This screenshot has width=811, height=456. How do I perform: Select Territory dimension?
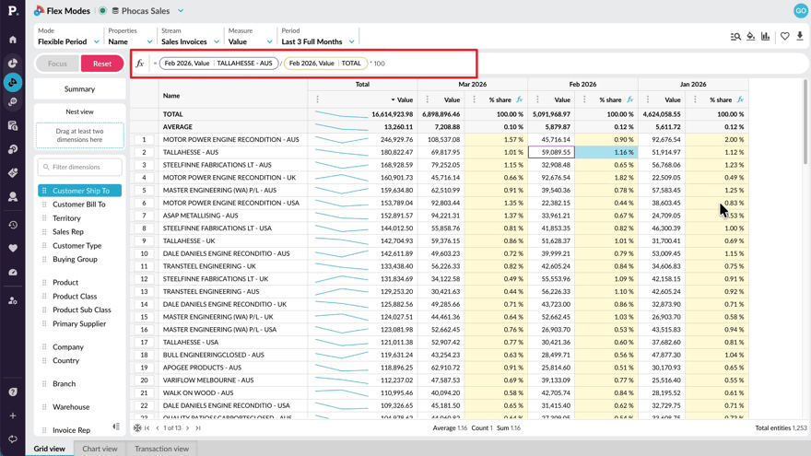pos(66,218)
